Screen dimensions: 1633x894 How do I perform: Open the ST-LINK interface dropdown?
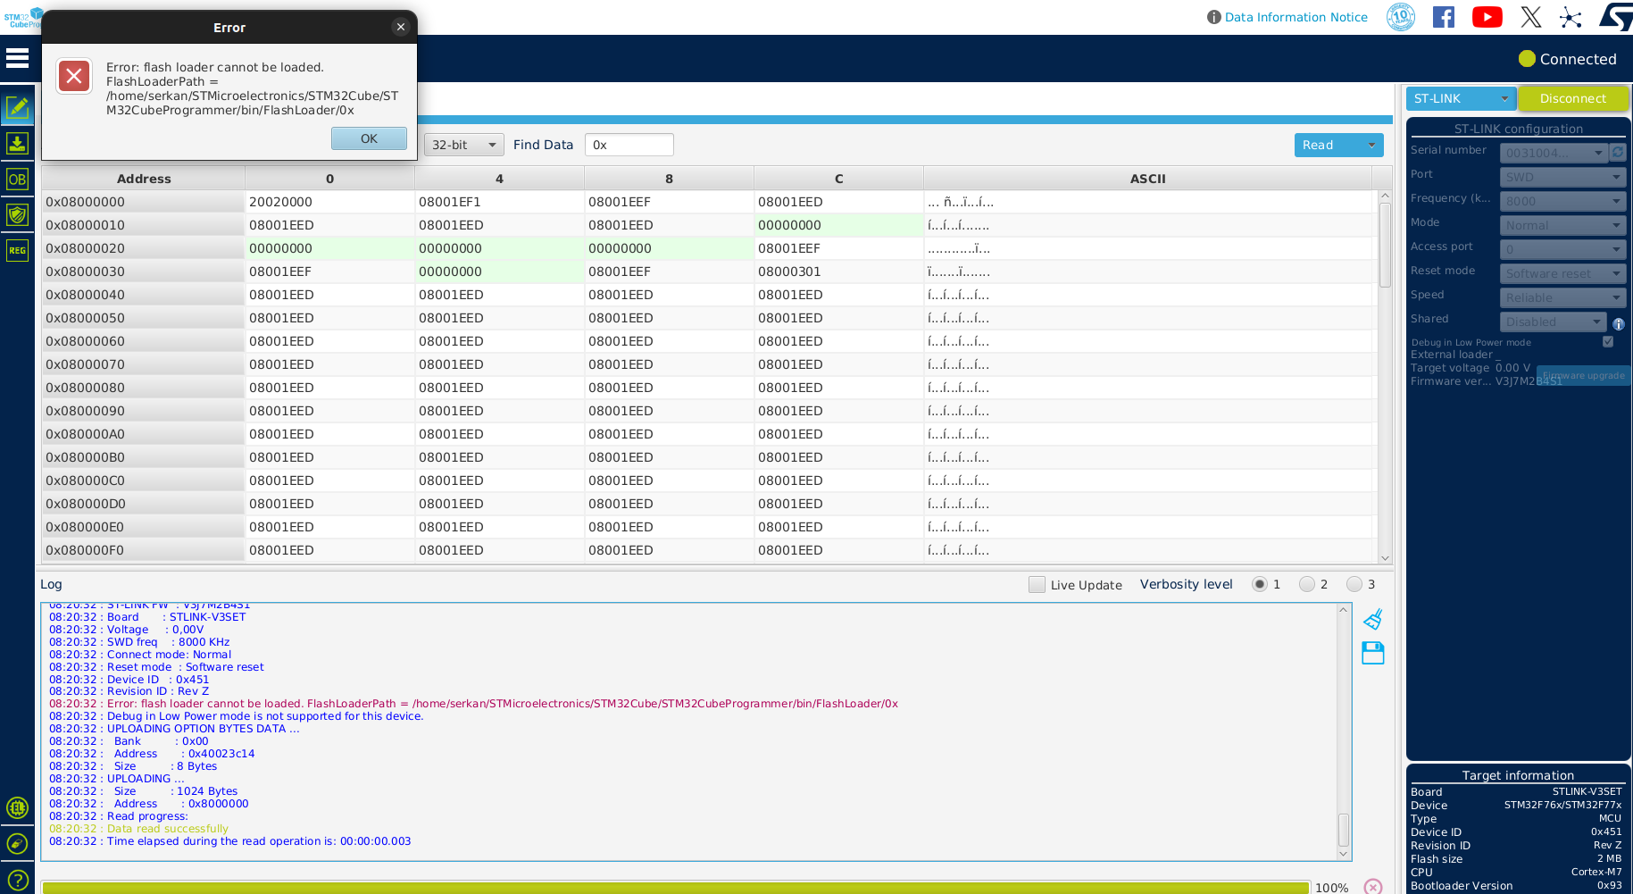[x=1461, y=98]
